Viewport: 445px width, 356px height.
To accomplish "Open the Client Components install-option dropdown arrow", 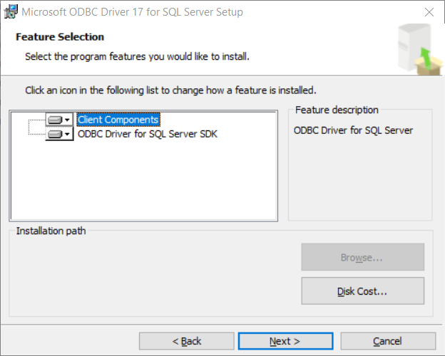I will (x=67, y=120).
